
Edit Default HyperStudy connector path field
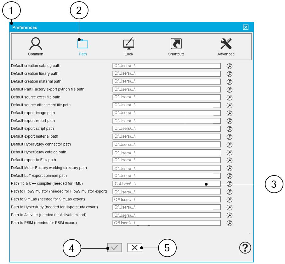[x=167, y=145]
